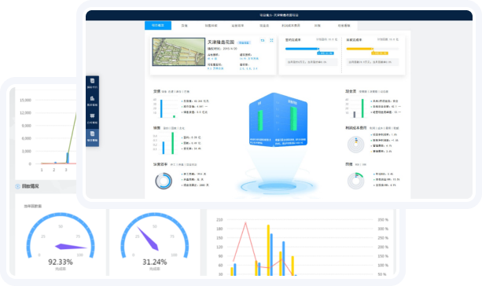Viewport: 482px width, 286px height.
Task: Click the green-arc radial chart under 回报
Action: pyautogui.click(x=356, y=181)
